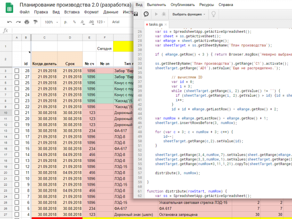Expand the Выбрать функцию dropdown
The width and height of the screenshot is (292, 219).
188,14
